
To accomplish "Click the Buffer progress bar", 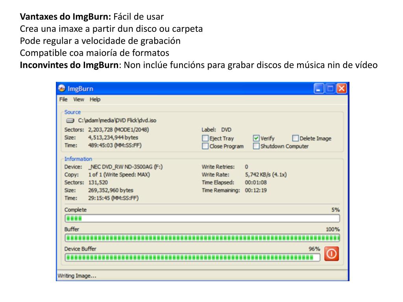I will coord(202,238).
